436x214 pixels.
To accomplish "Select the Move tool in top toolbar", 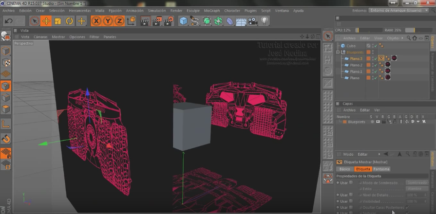I will coord(46,20).
